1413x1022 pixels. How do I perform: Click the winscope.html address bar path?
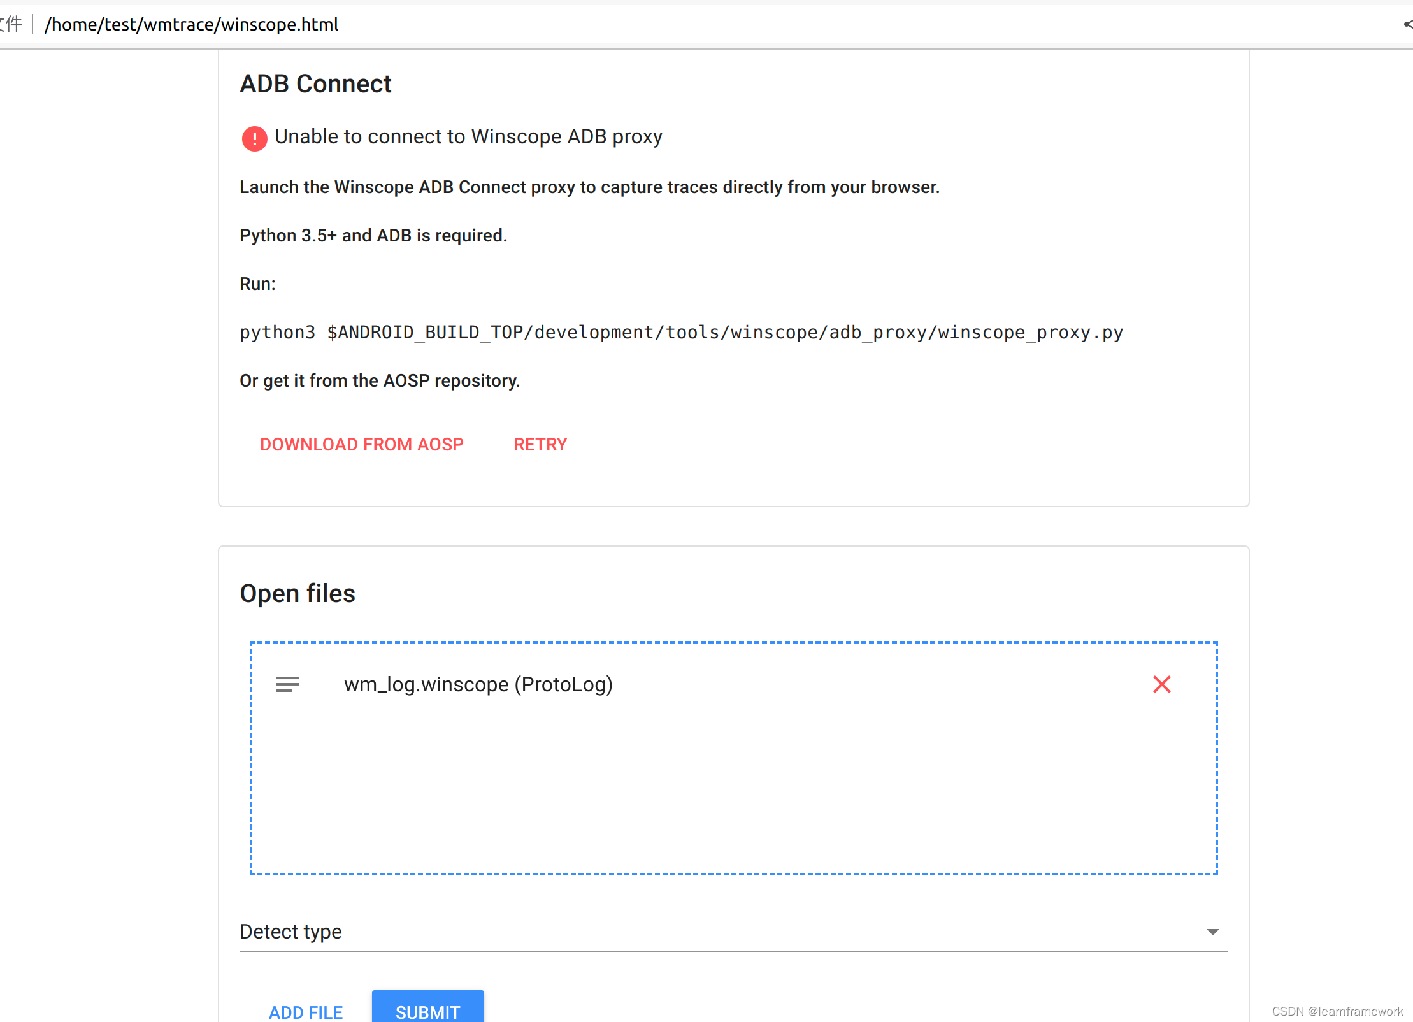tap(191, 24)
